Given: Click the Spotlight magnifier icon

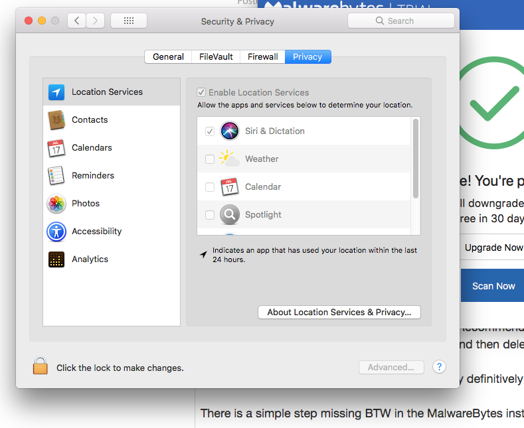Looking at the screenshot, I should (230, 214).
